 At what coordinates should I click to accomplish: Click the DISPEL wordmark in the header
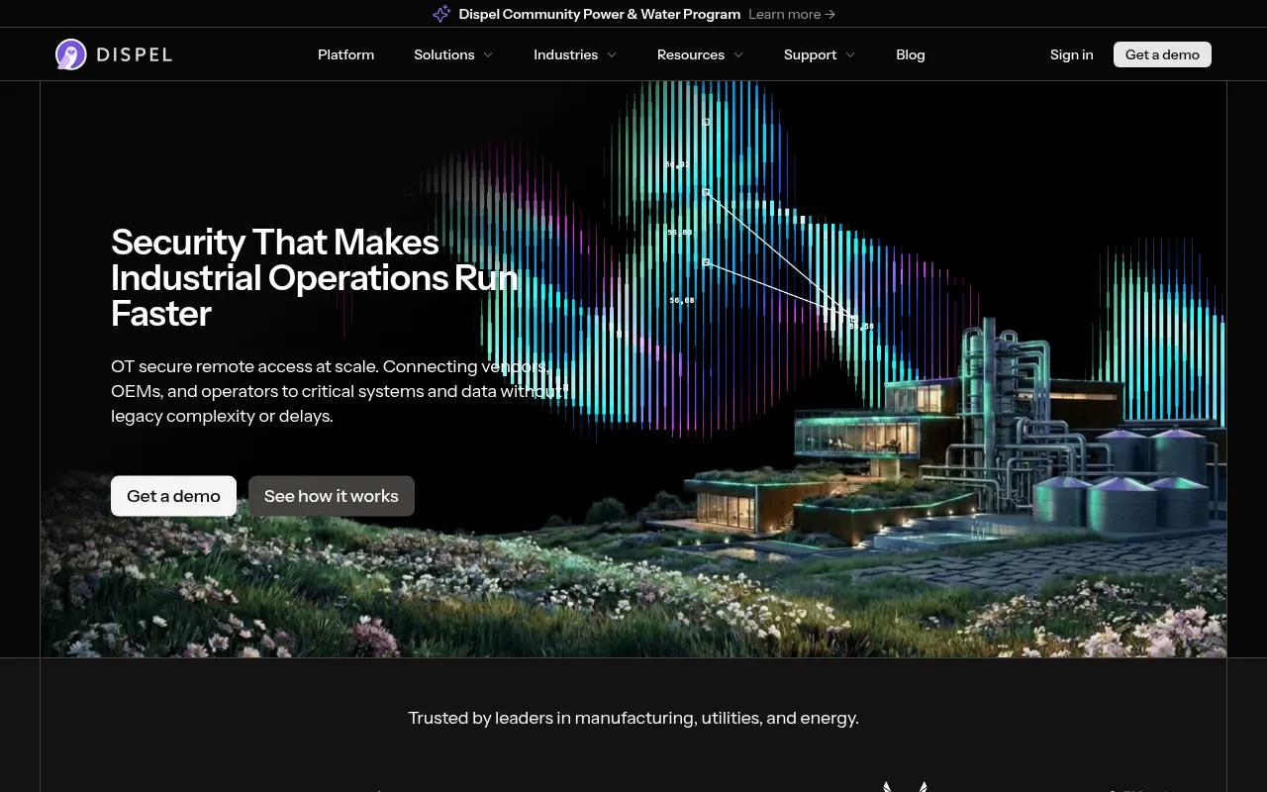(x=135, y=54)
